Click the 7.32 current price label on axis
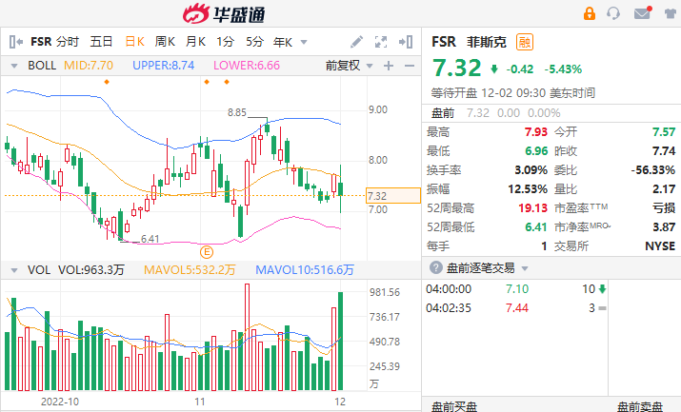681x412 pixels. pyautogui.click(x=393, y=196)
